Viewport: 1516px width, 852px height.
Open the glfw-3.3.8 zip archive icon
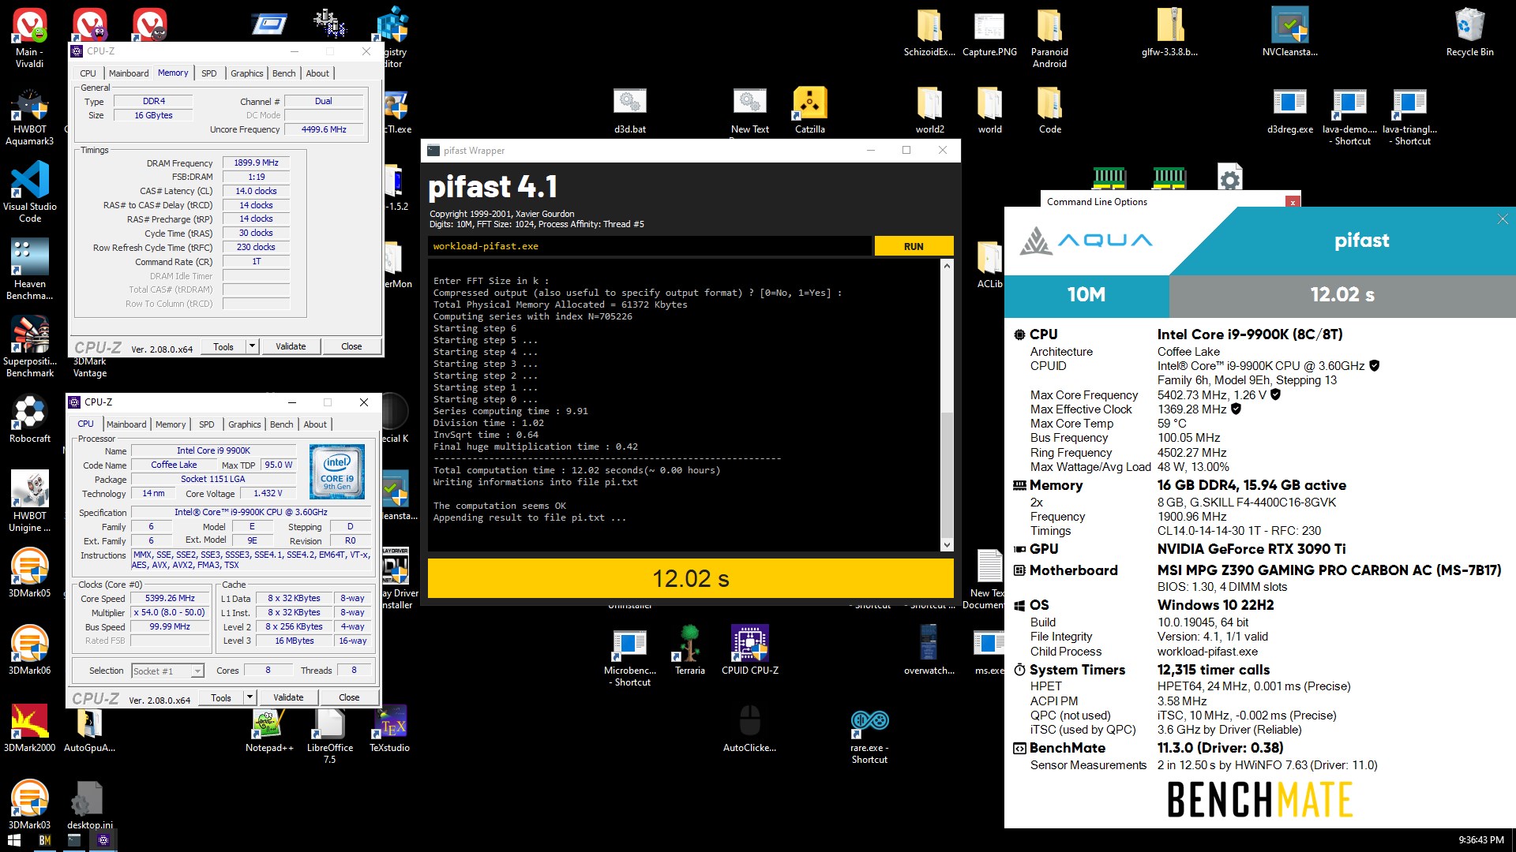(1169, 32)
